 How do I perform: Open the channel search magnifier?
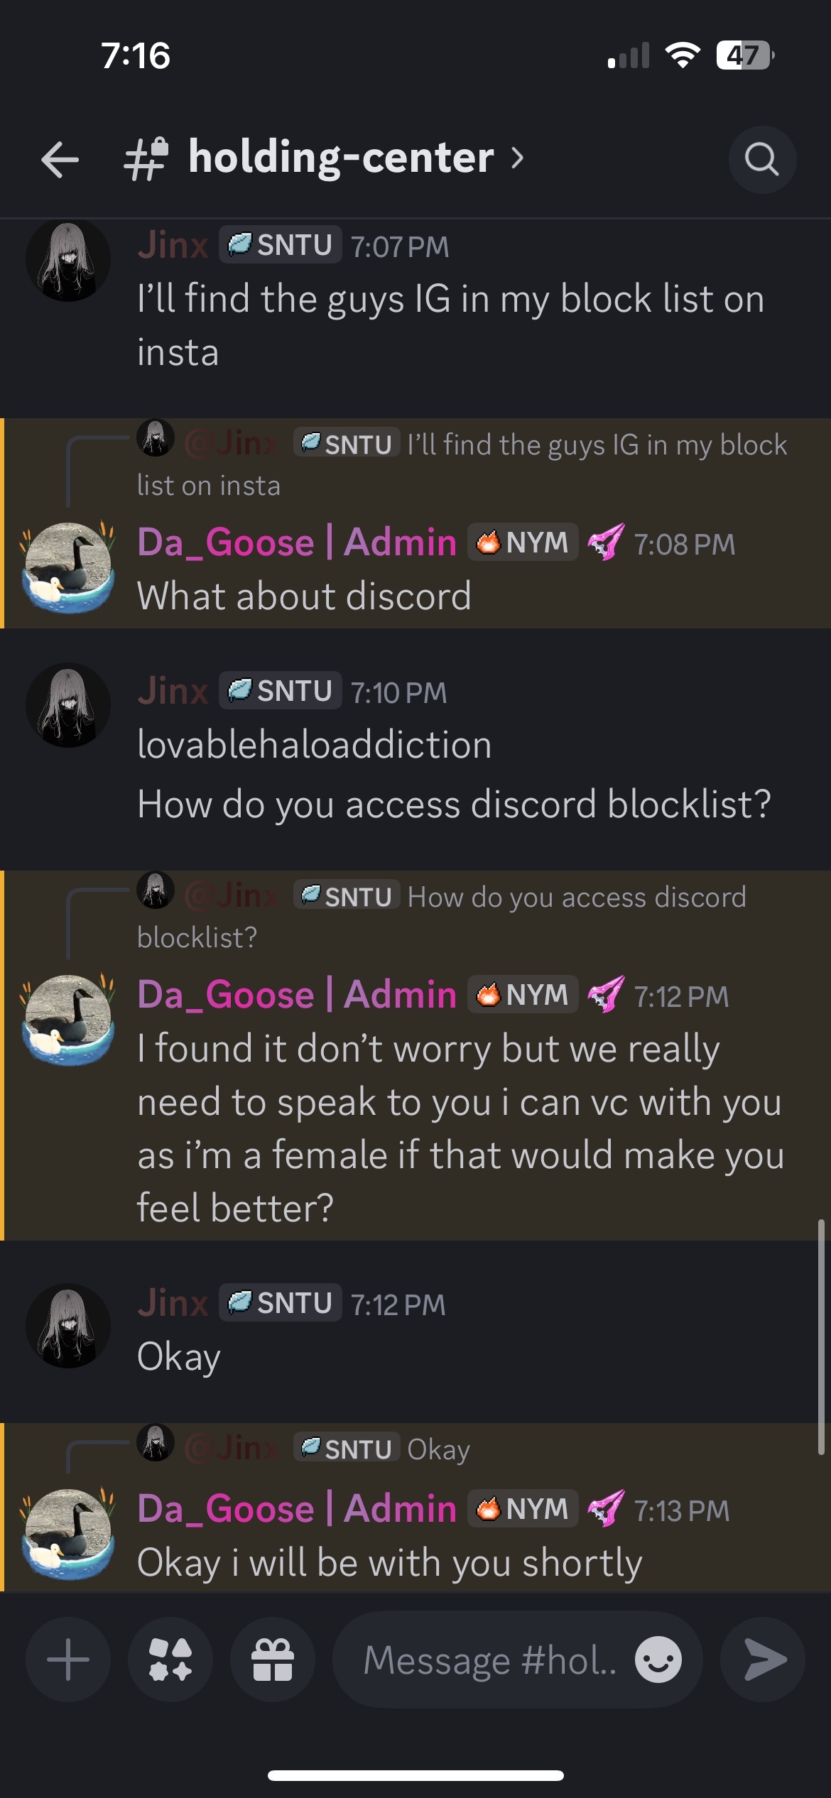[x=762, y=159]
